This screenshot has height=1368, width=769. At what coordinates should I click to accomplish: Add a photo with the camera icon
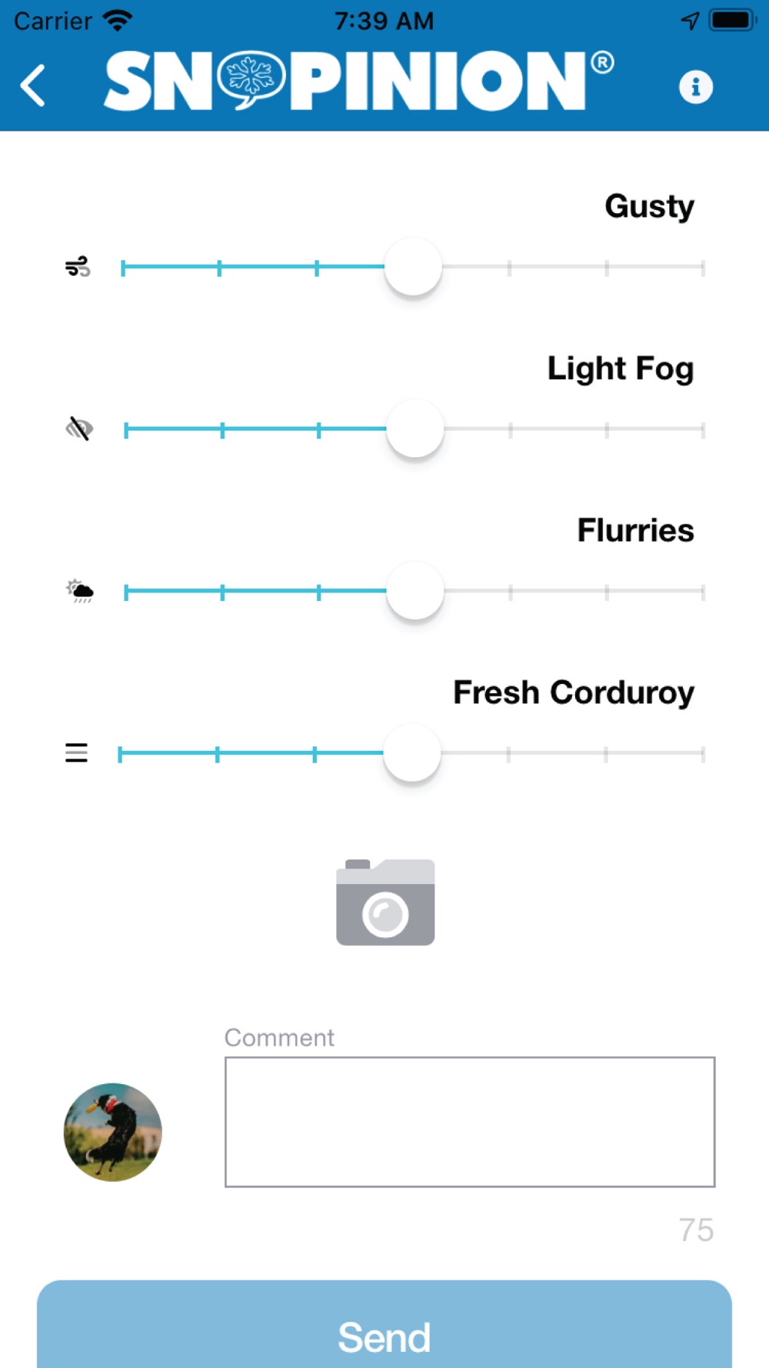point(385,902)
